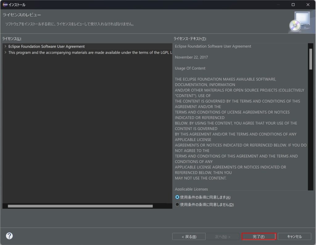Click the 完了 button to finish installation
The width and height of the screenshot is (316, 245).
click(259, 236)
